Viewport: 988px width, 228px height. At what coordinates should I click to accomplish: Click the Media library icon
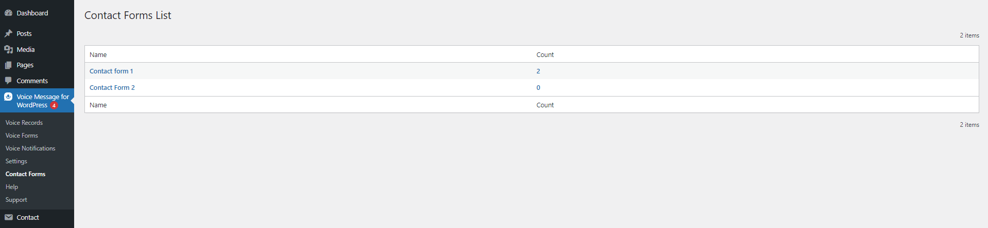8,49
